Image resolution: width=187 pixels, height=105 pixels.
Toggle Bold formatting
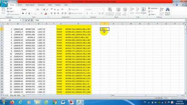click(23, 13)
